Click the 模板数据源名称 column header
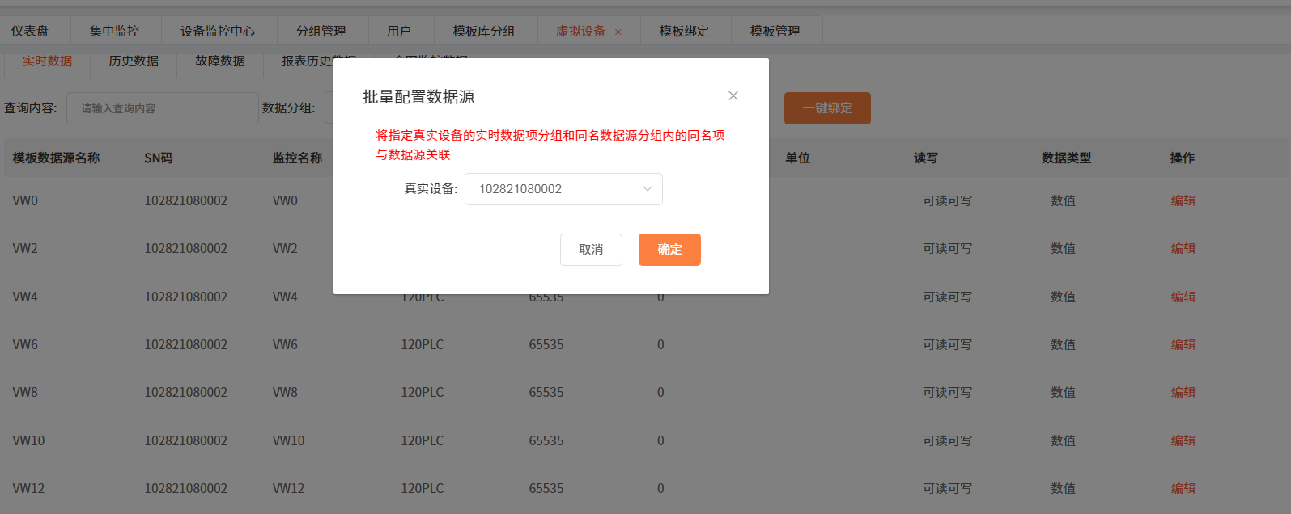Image resolution: width=1291 pixels, height=514 pixels. (56, 158)
